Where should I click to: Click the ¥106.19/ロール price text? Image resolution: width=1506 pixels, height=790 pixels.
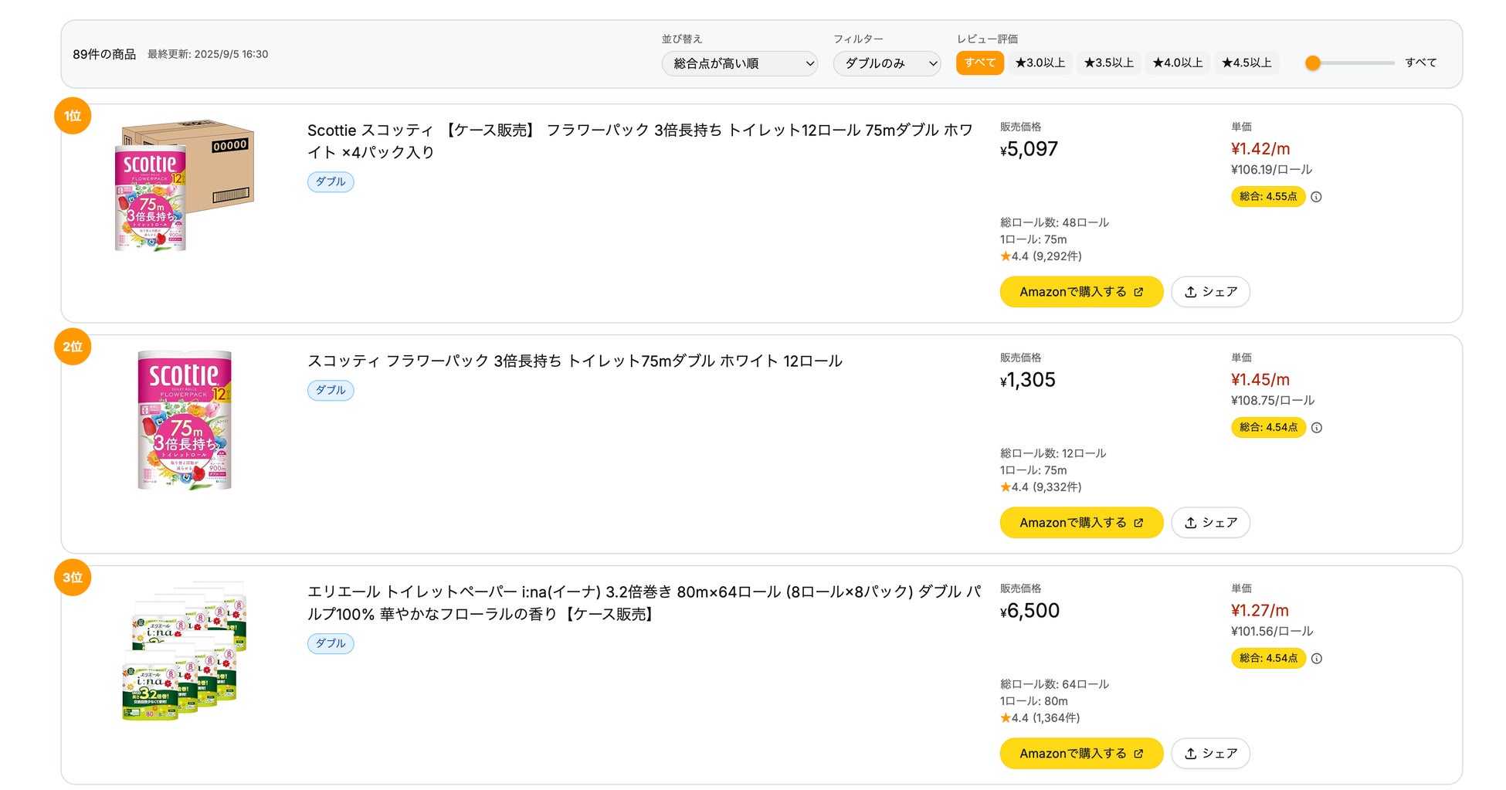[1271, 170]
